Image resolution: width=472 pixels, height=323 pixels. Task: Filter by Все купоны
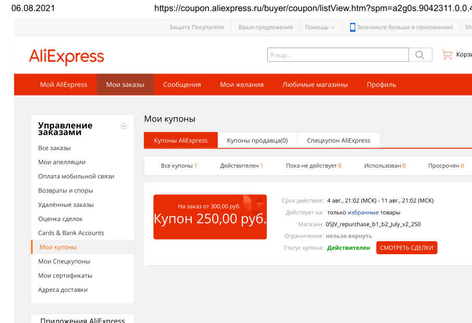tap(179, 166)
